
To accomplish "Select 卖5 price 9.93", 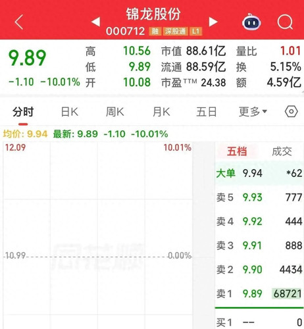I will tap(252, 197).
